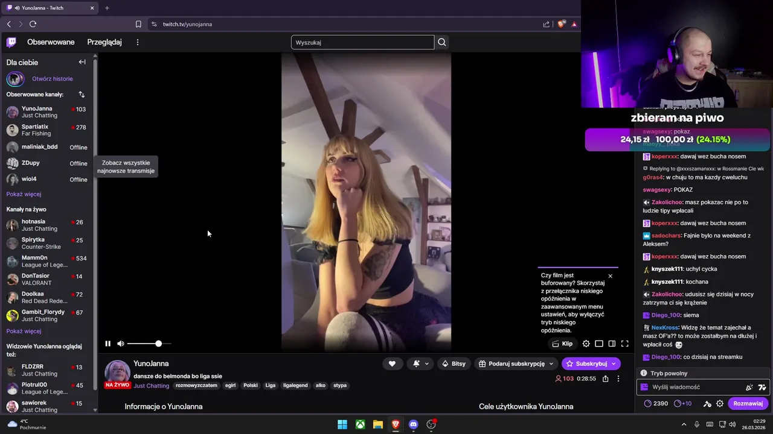Open the notification bell dropdown
The image size is (773, 434).
point(421,363)
